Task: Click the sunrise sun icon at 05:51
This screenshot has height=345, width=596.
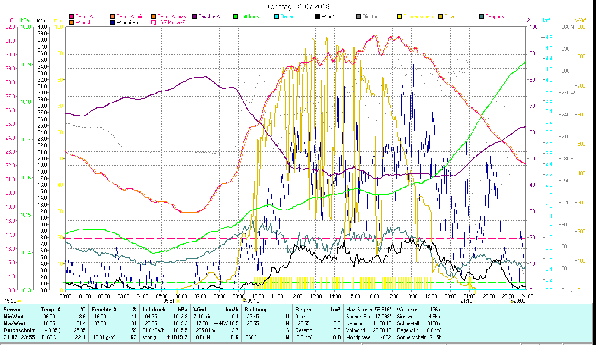Action: (178, 301)
